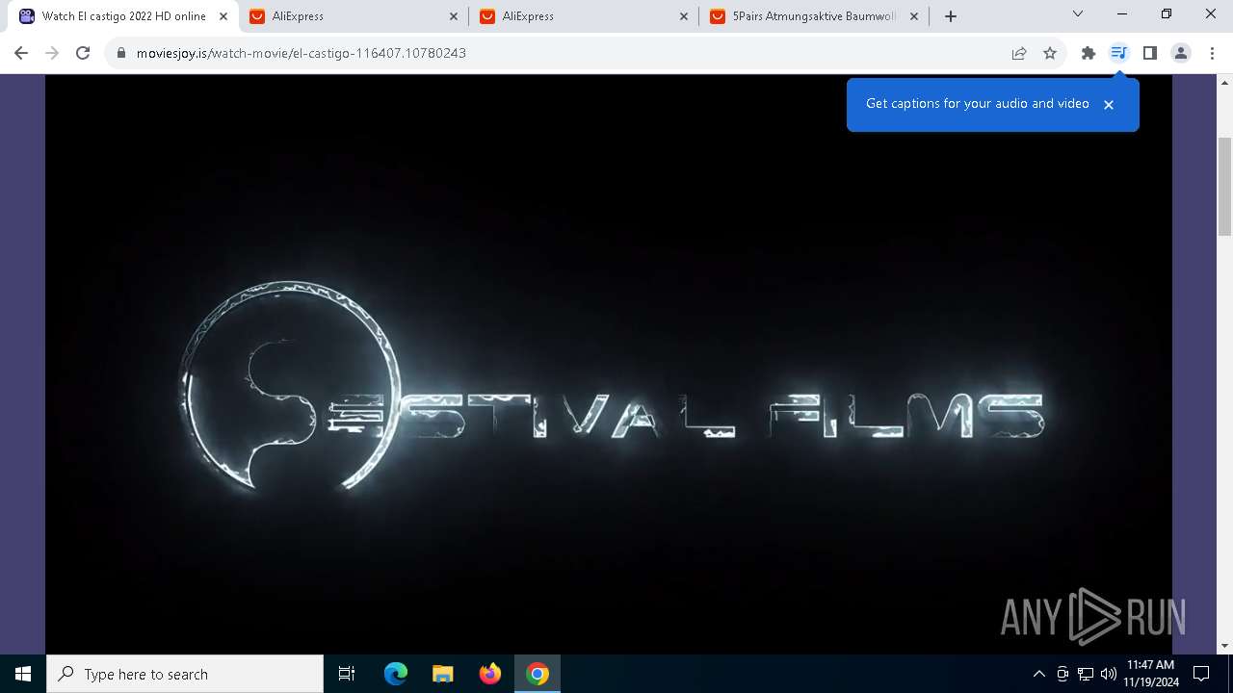Close the 5Pairs Atmungsaktive tab
This screenshot has width=1233, height=693.
[x=914, y=16]
